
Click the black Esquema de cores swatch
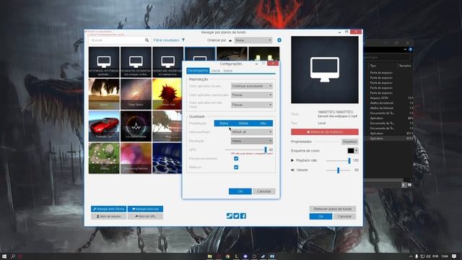pos(351,151)
